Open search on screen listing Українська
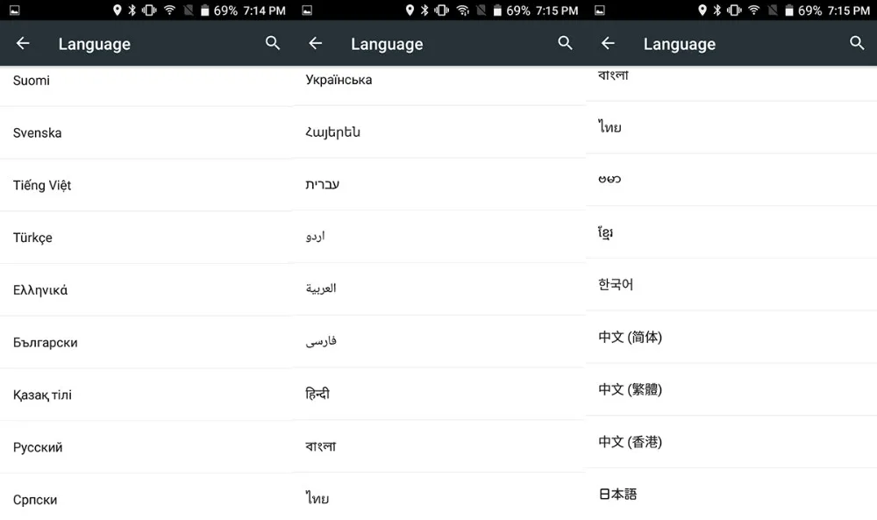Screen dimensions: 877x520 coord(565,43)
